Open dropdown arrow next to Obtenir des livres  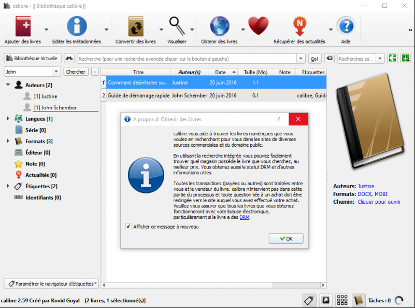(x=243, y=30)
